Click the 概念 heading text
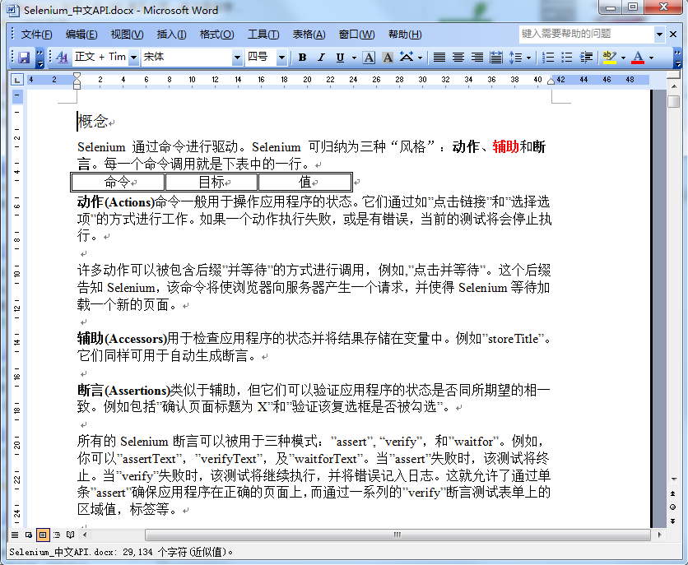 [92, 122]
